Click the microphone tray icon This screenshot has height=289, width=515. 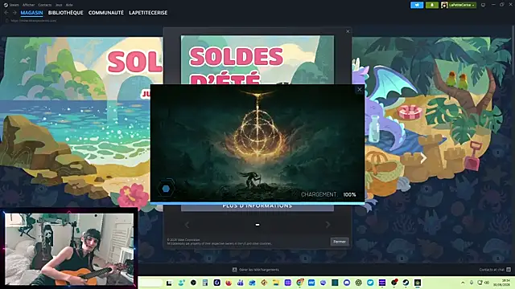(x=472, y=283)
